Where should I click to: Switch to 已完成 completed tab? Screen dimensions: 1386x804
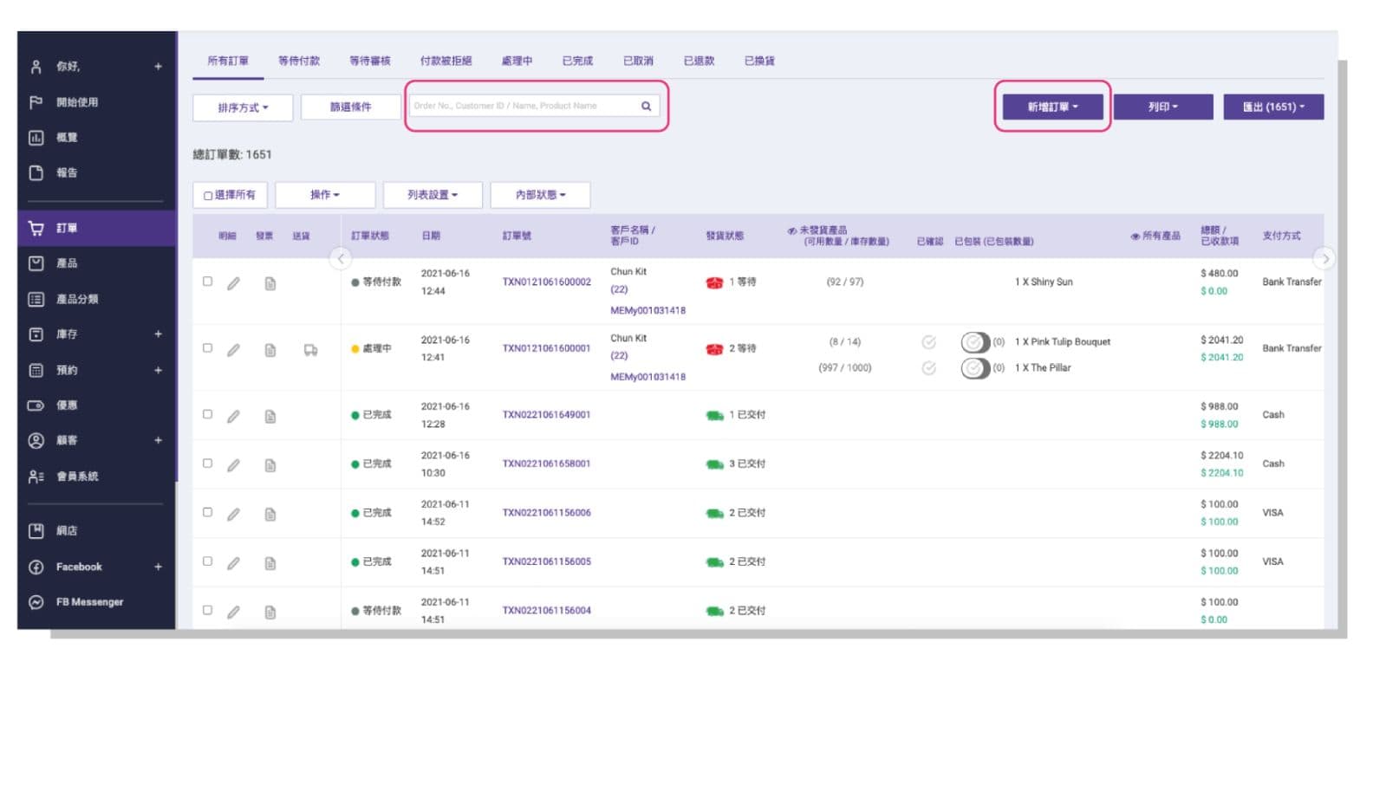click(577, 61)
